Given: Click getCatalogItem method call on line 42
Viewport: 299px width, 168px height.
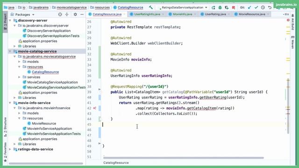Looking at the screenshot, I should coord(201,108).
